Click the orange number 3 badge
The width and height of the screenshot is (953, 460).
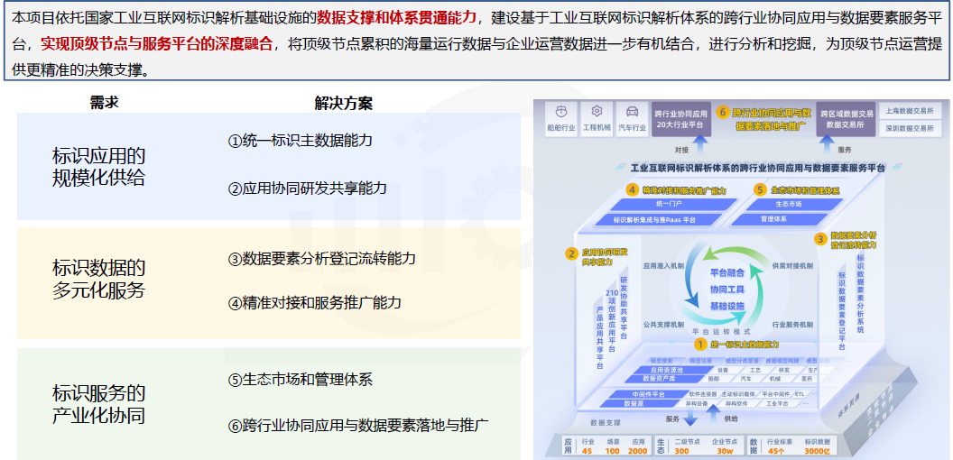click(x=819, y=239)
